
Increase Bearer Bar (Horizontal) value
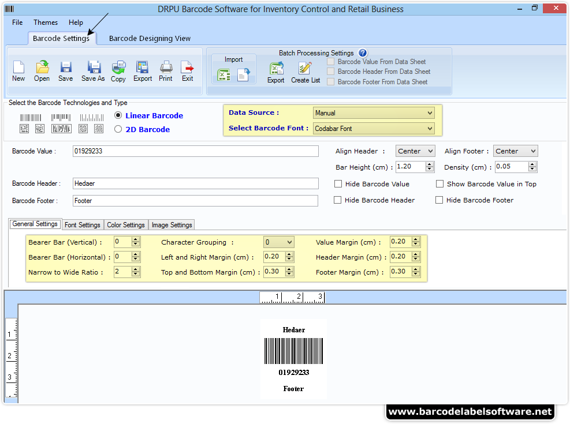pos(136,254)
